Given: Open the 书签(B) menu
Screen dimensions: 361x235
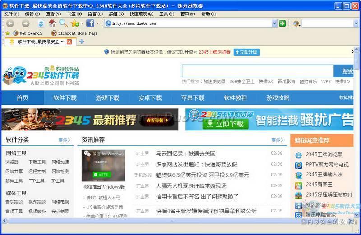Looking at the screenshot, I should tap(74, 14).
